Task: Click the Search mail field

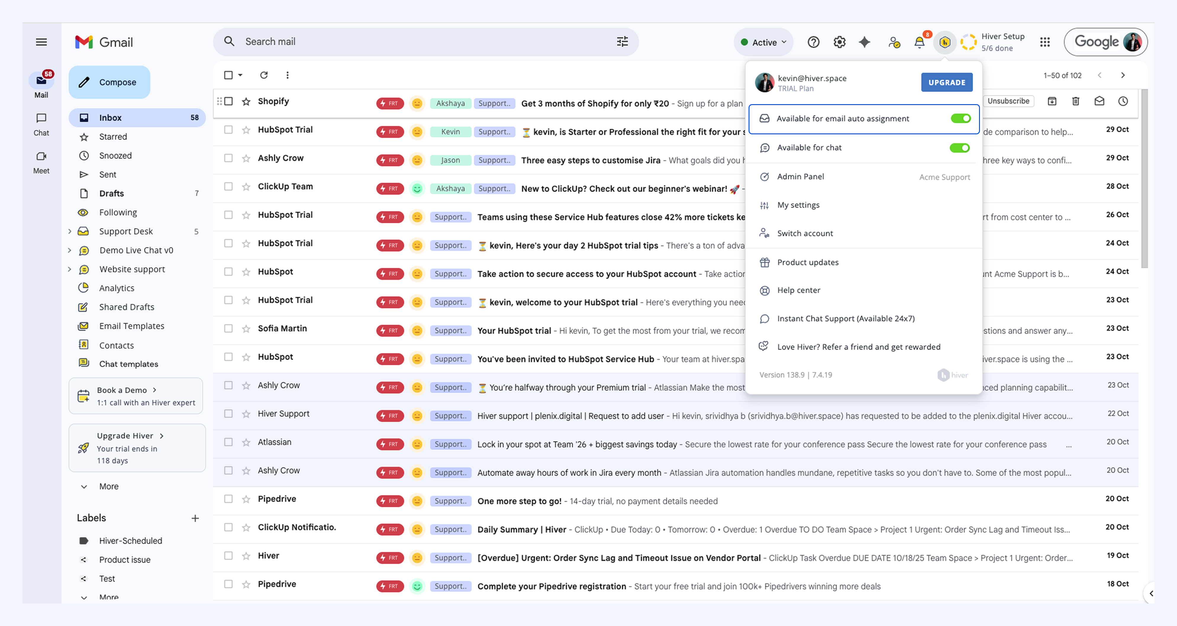Action: (x=426, y=42)
